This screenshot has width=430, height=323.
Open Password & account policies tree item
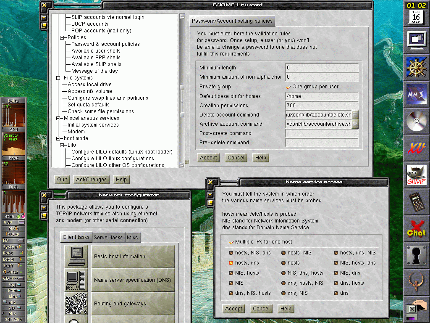[x=105, y=44]
